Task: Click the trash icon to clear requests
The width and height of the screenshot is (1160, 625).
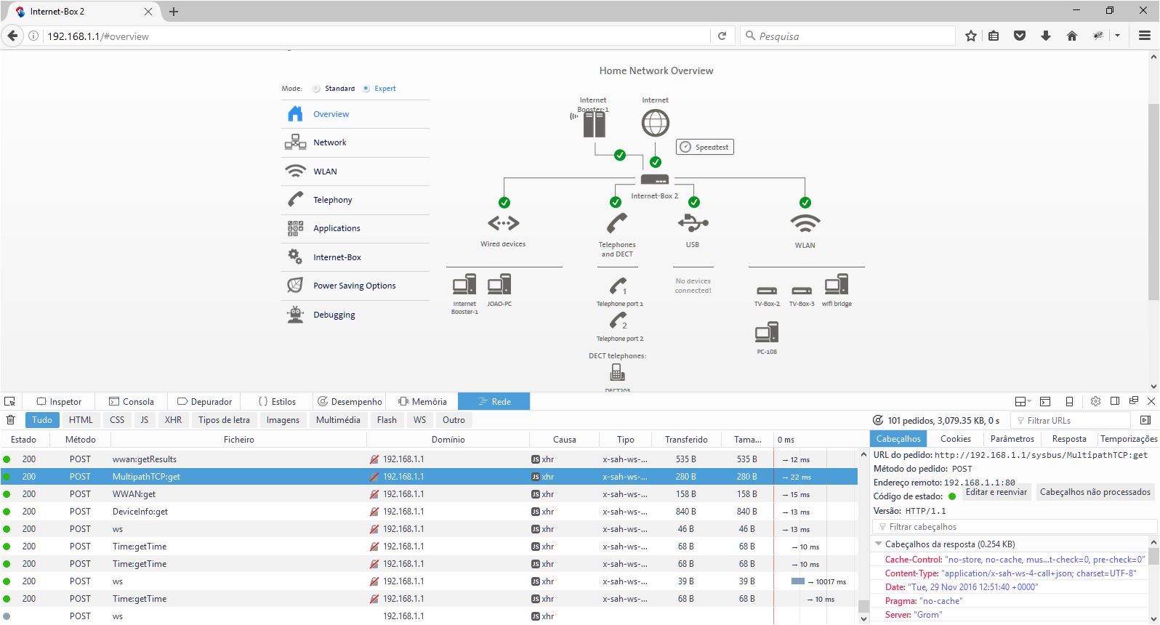Action: (10, 420)
